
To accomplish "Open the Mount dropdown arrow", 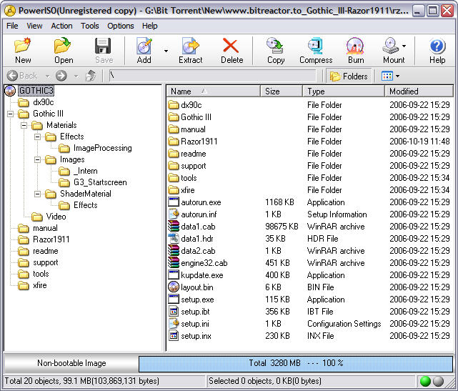I will [x=404, y=46].
